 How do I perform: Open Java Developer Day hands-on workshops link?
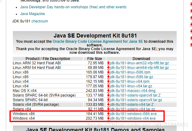coord(73,7)
